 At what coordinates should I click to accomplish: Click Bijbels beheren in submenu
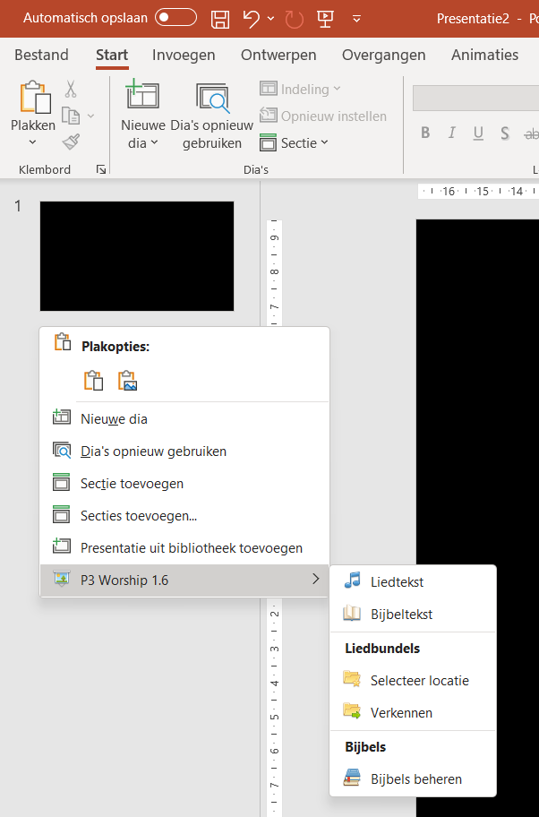(416, 778)
